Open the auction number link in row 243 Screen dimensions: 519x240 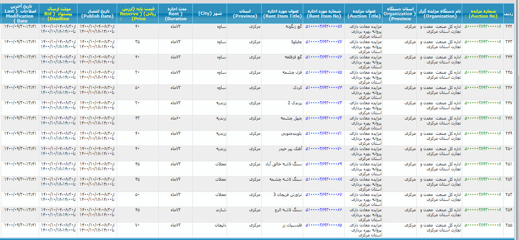(x=483, y=42)
